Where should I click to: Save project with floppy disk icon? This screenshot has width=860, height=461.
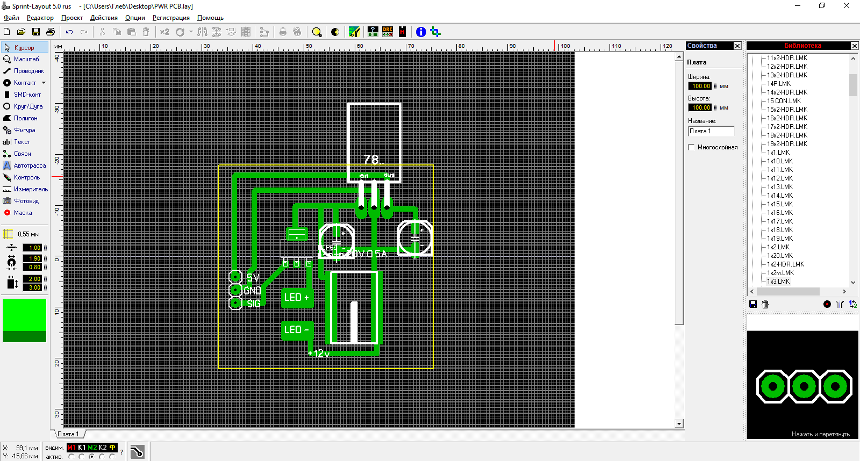[x=36, y=32]
